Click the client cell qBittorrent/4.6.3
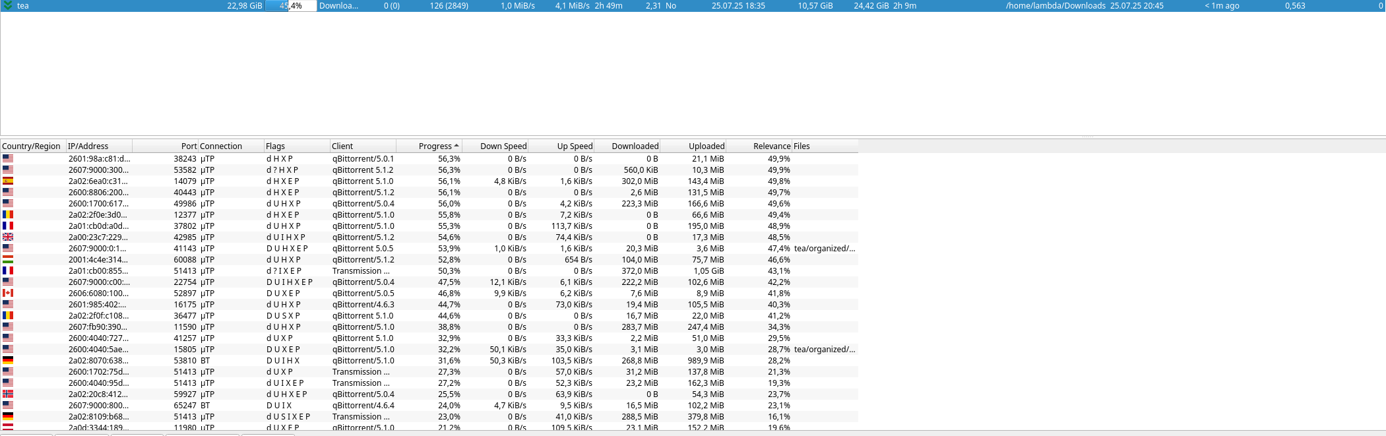The height and width of the screenshot is (436, 1386). 363,304
